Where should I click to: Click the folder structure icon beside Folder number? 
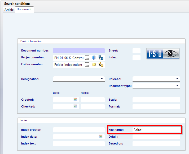[101, 64]
